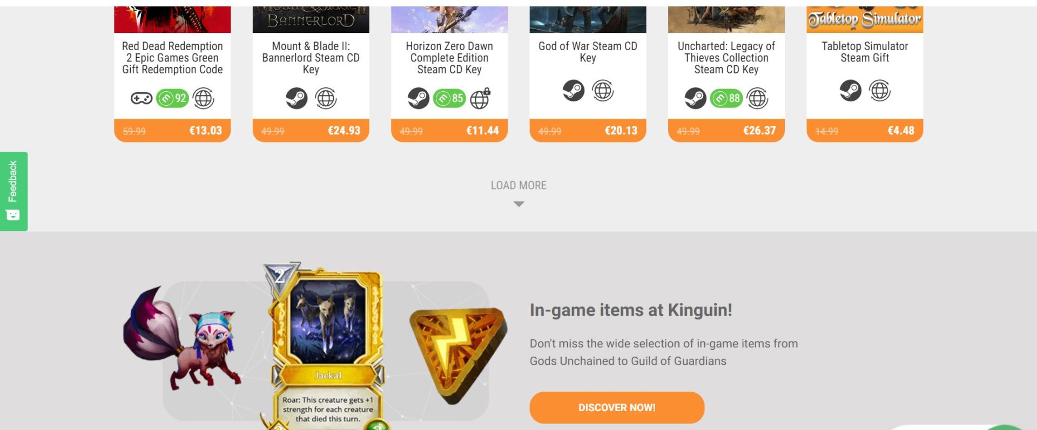
Task: Click the Steam icon on Mount & Blade II card
Action: (x=296, y=98)
